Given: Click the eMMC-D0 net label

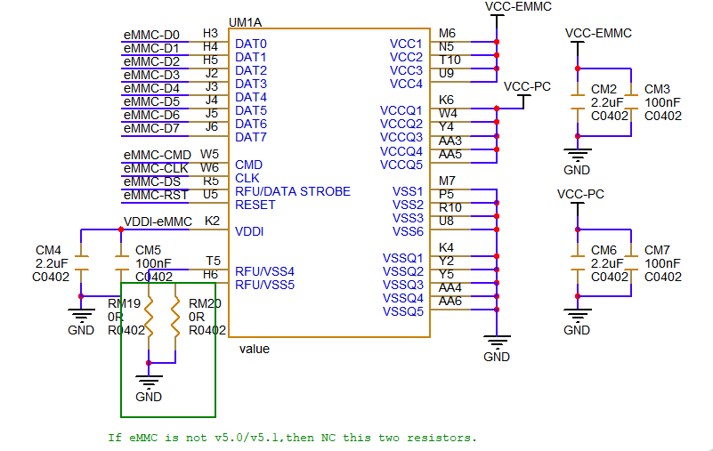Looking at the screenshot, I should (x=151, y=36).
